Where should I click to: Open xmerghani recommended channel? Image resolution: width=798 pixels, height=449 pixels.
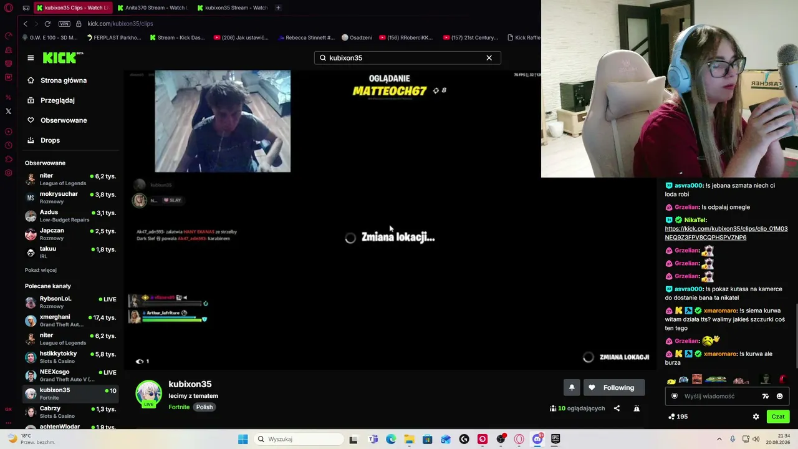point(70,321)
